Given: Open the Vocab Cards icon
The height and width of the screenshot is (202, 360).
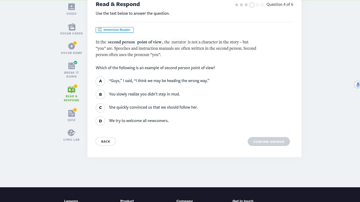Looking at the screenshot, I should (71, 27).
